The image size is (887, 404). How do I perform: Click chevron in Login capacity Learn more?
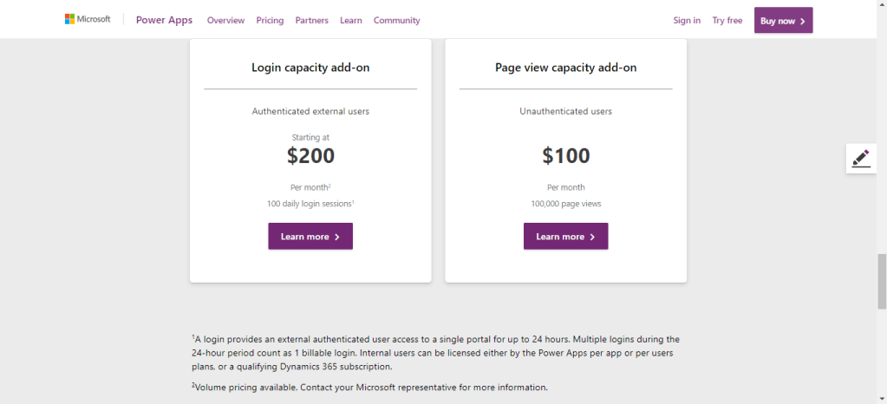337,237
